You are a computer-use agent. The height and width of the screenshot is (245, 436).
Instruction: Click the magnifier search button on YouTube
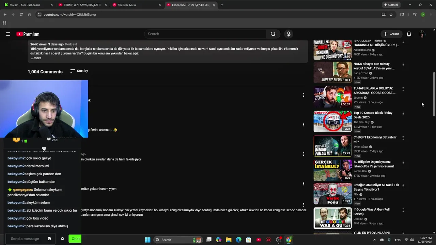tap(273, 34)
